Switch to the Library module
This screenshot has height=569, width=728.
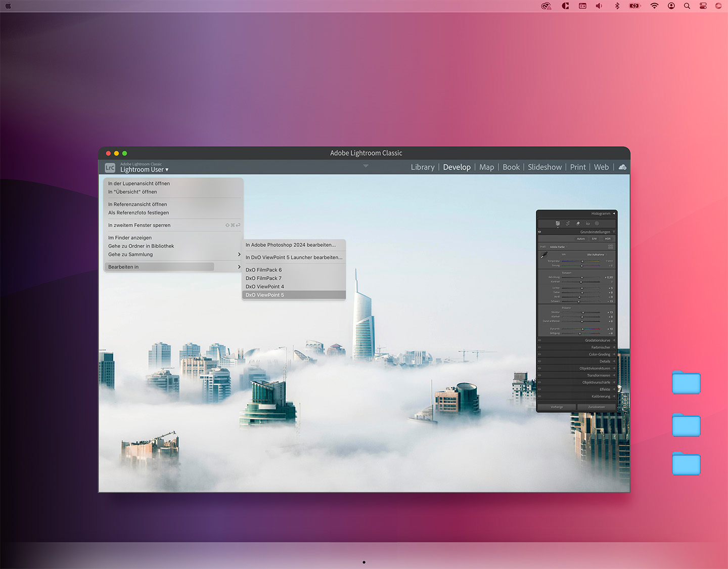click(422, 167)
